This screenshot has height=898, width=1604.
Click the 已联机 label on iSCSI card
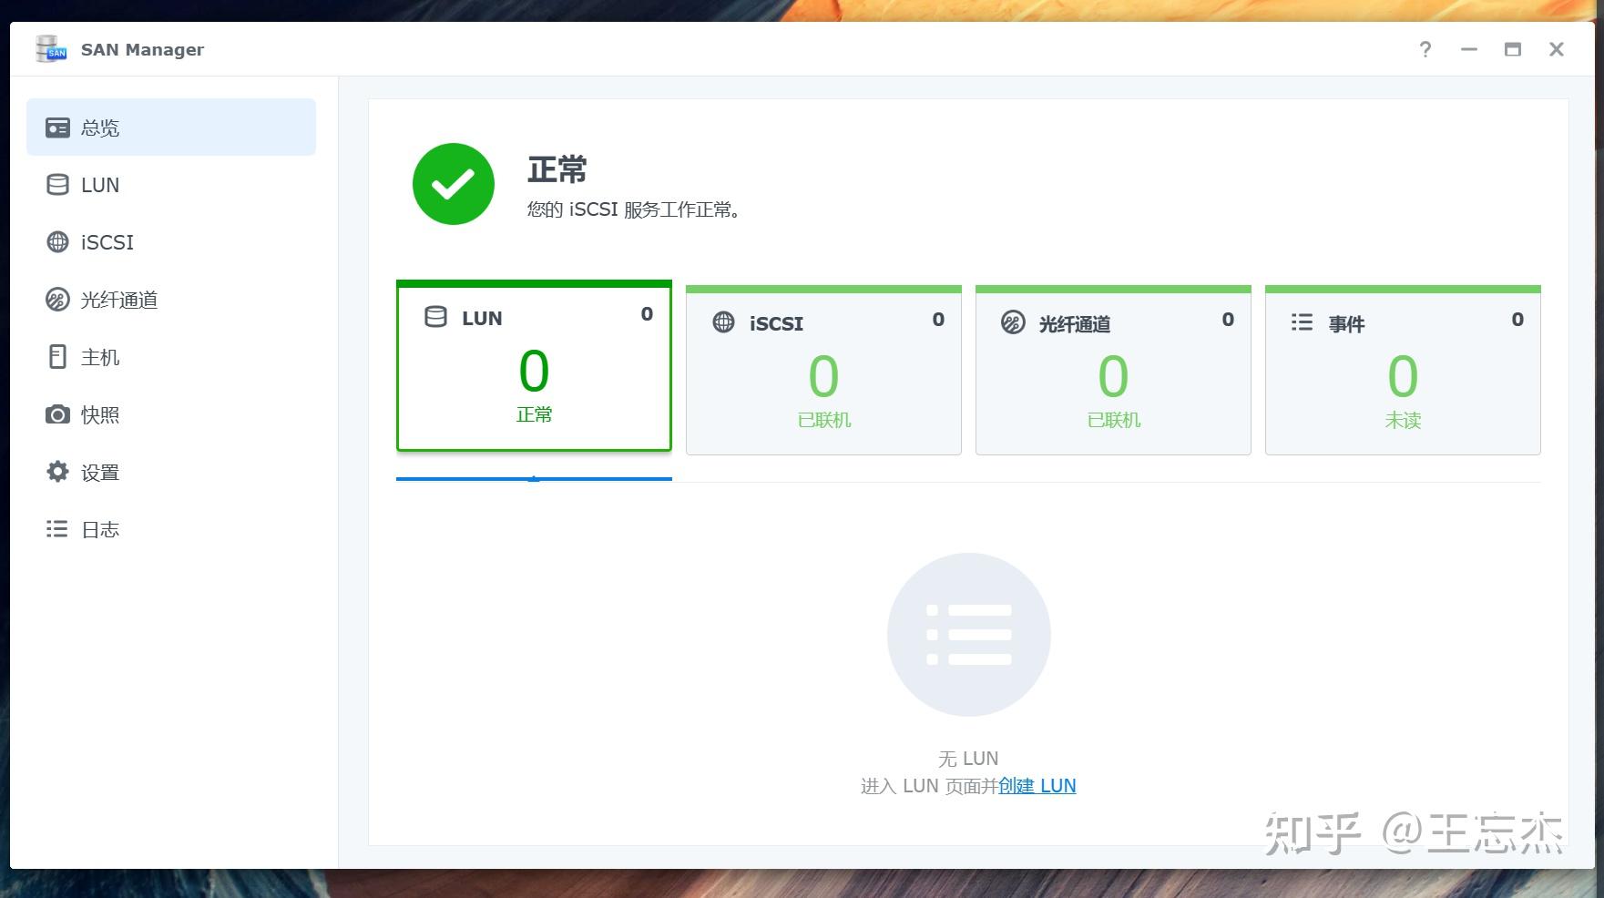824,420
